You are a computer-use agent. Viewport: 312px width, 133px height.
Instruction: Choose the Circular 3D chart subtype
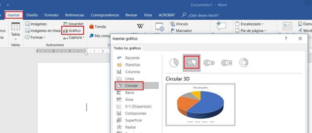click(x=191, y=63)
